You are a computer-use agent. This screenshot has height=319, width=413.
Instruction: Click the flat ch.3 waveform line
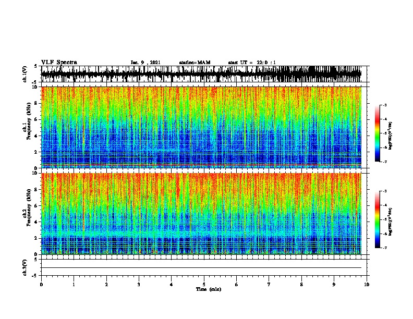(x=201, y=268)
